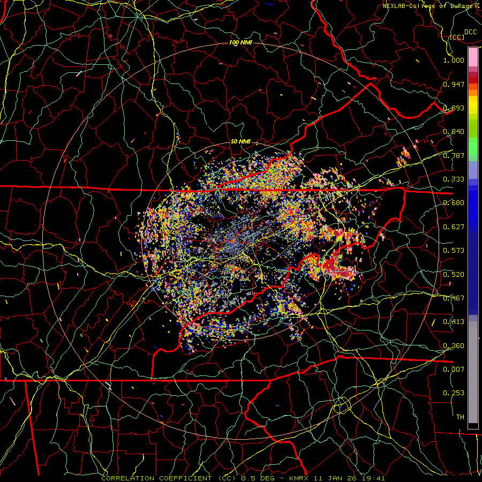The height and width of the screenshot is (482, 482).
Task: Pick the yellow segment of the color scale
Action: 473,105
